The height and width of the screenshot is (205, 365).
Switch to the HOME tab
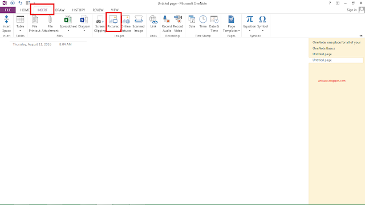click(x=25, y=10)
